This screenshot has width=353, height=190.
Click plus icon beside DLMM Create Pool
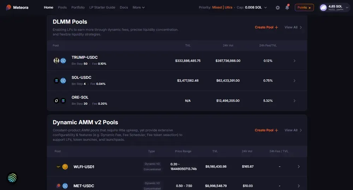[x=276, y=27]
